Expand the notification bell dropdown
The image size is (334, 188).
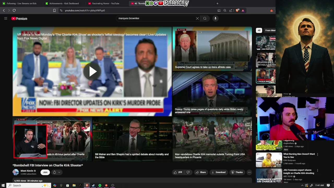pos(57,172)
